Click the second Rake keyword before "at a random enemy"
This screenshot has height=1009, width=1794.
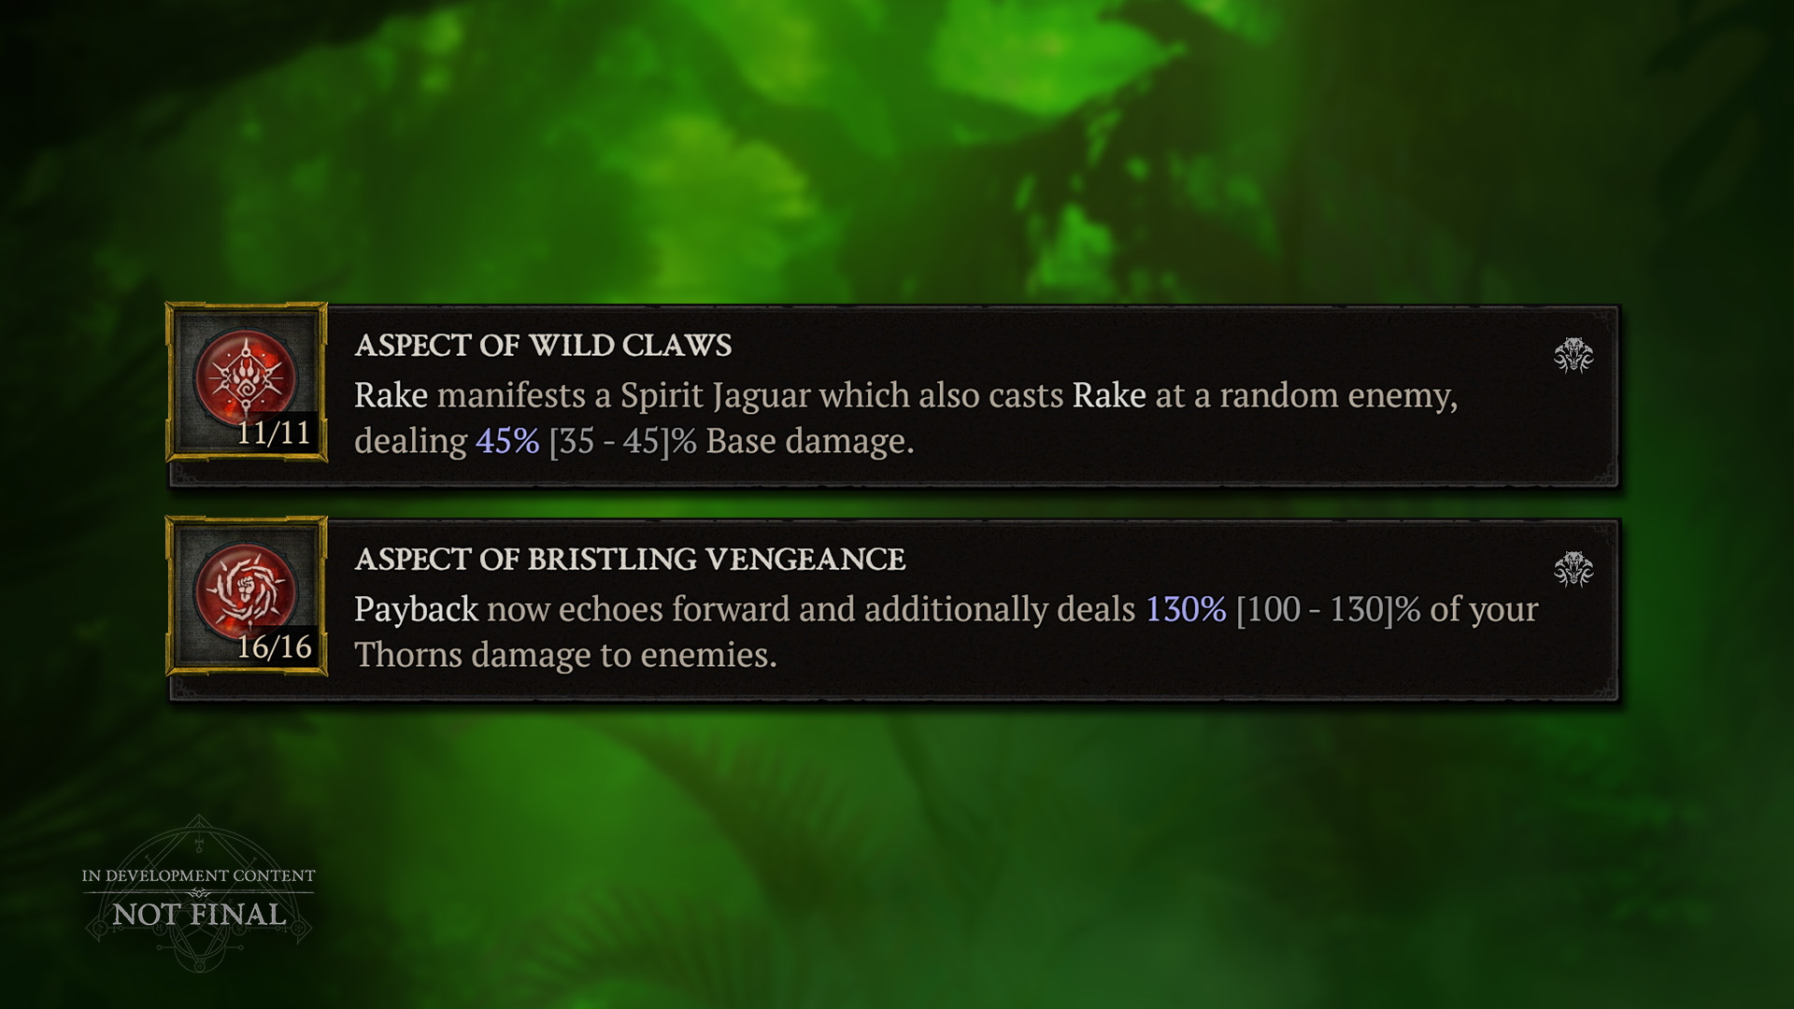[x=1108, y=396]
